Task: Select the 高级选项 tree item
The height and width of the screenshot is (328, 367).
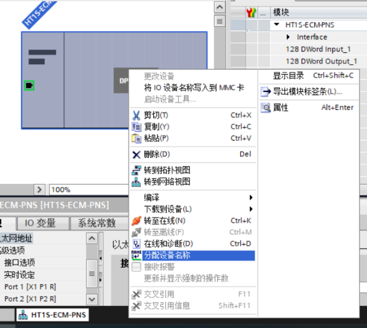Action: point(12,250)
